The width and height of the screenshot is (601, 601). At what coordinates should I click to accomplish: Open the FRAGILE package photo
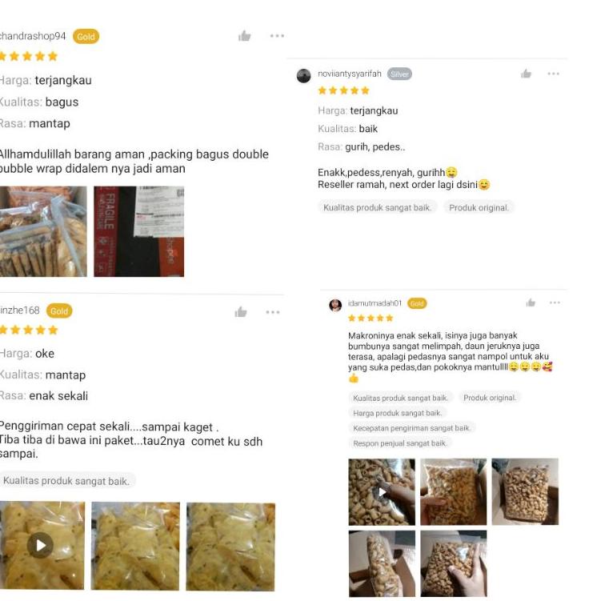tap(138, 231)
